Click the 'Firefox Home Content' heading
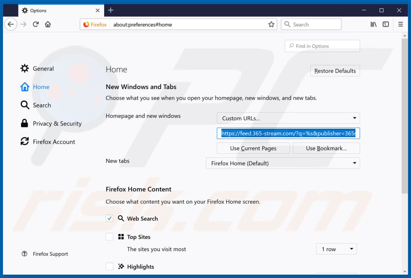Viewport: 411px width, 278px height. point(138,189)
